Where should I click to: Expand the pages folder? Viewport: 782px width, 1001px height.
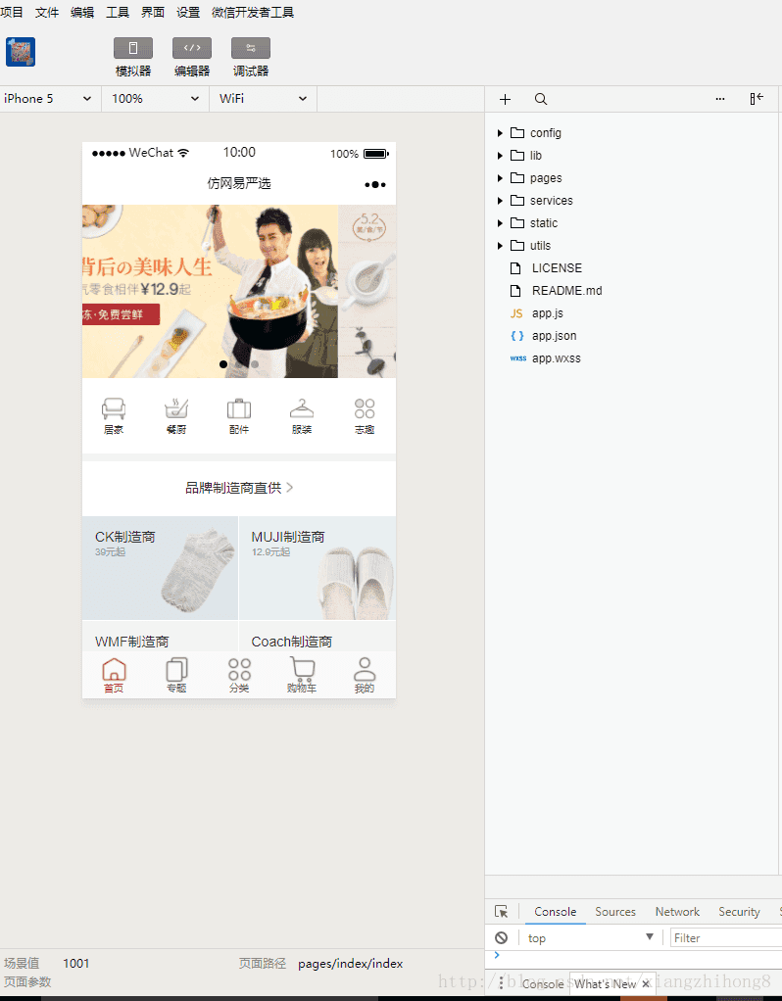[x=500, y=178]
